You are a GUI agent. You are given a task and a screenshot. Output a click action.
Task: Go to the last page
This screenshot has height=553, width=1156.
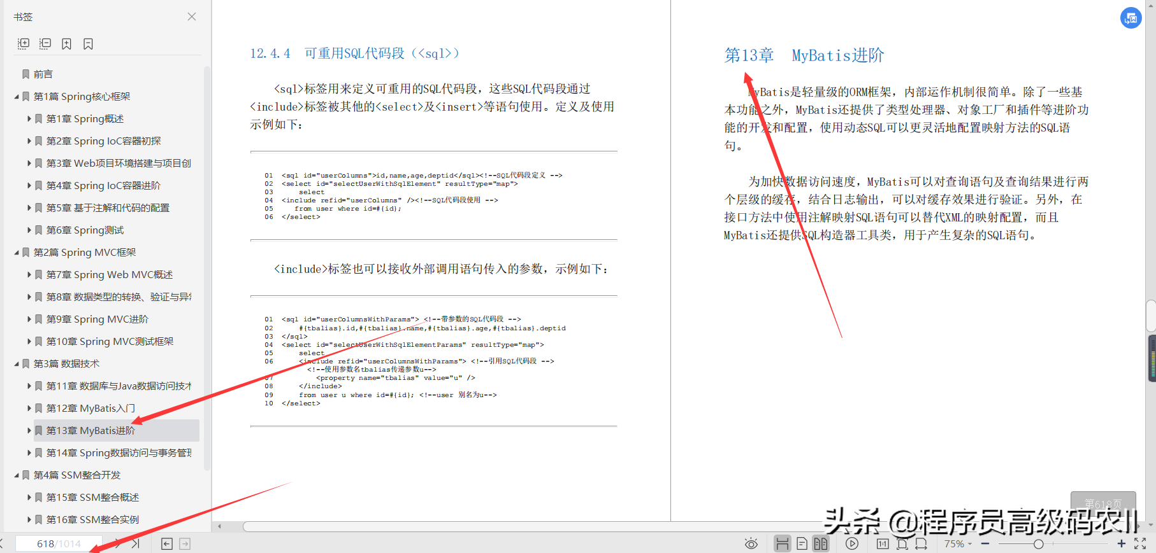(x=135, y=543)
